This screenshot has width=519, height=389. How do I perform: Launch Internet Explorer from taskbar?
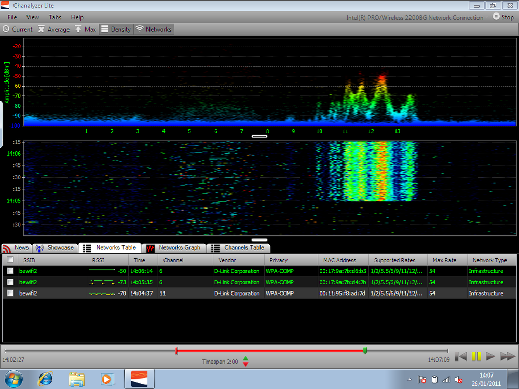pos(45,379)
